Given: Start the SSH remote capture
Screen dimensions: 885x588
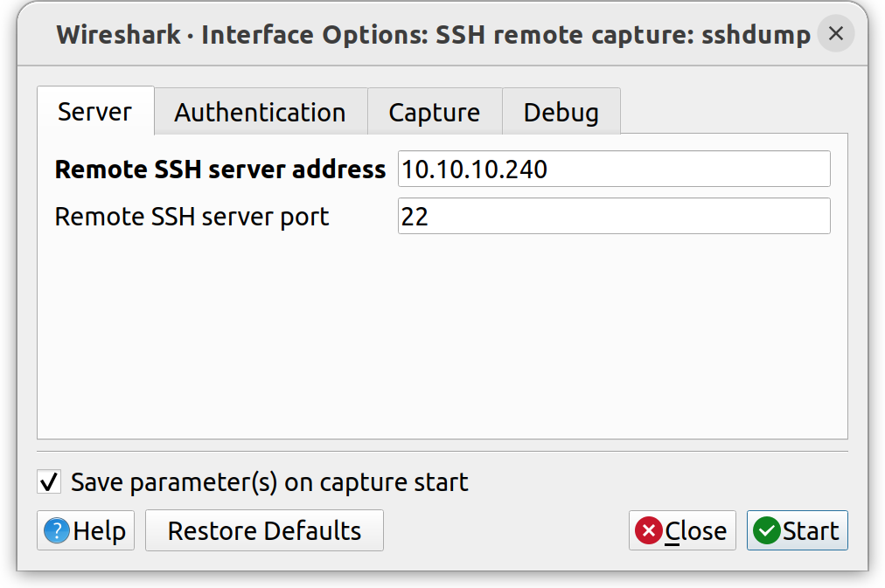Looking at the screenshot, I should click(797, 531).
